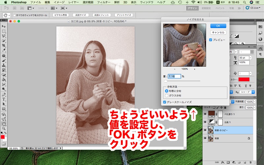Select the Quick Selection tool

tap(4, 41)
